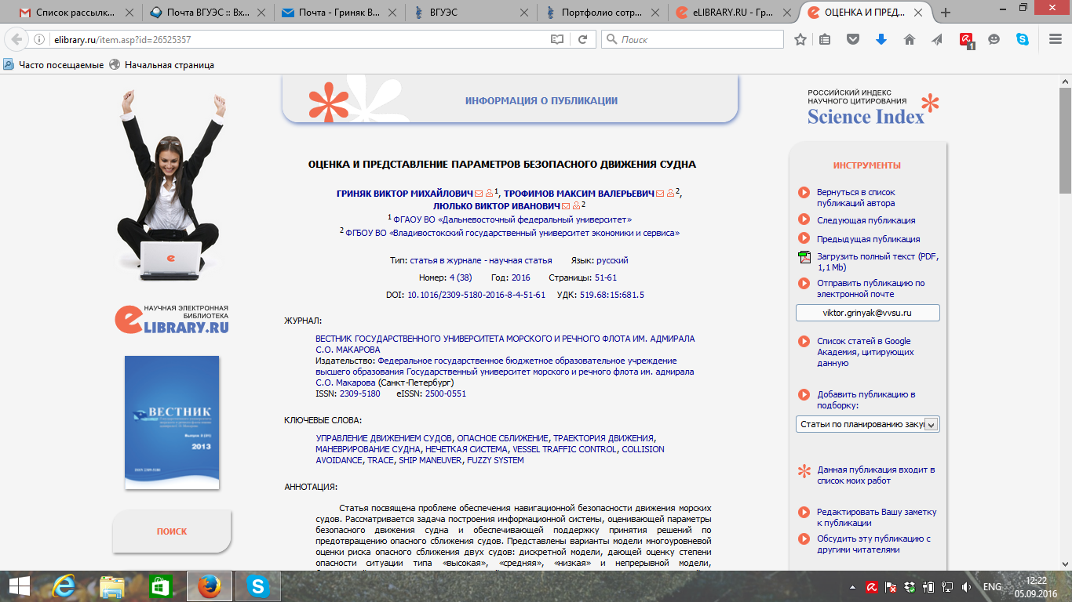1072x602 pixels.
Task: Reload the page with refresh icon
Action: pos(582,39)
